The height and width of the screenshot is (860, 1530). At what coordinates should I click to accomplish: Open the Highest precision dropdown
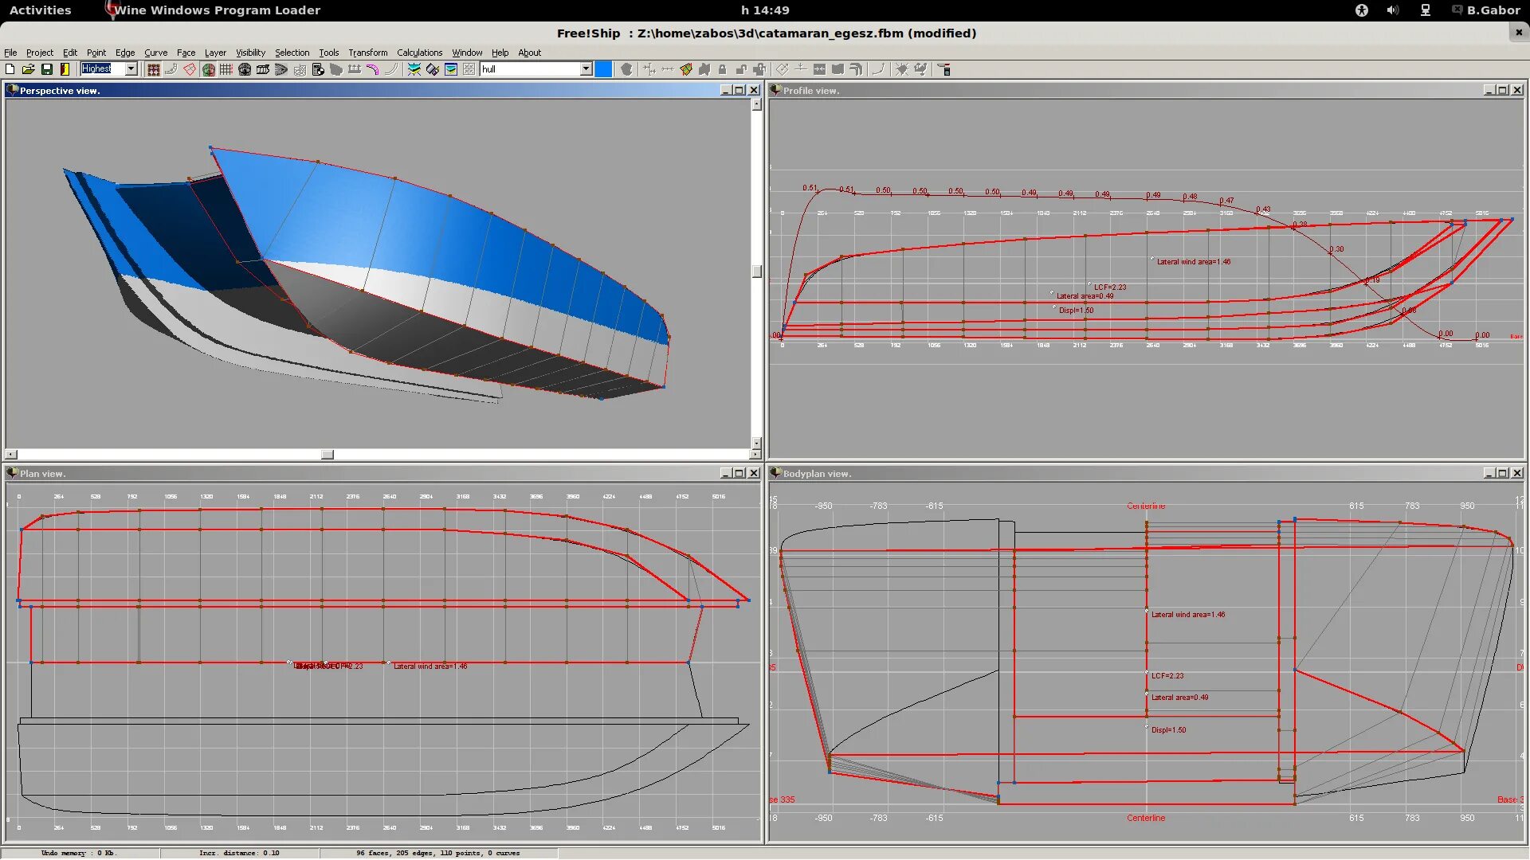point(131,69)
